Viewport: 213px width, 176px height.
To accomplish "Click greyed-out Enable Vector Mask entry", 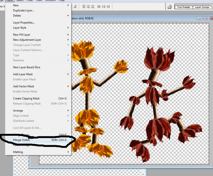I will [x=38, y=91].
